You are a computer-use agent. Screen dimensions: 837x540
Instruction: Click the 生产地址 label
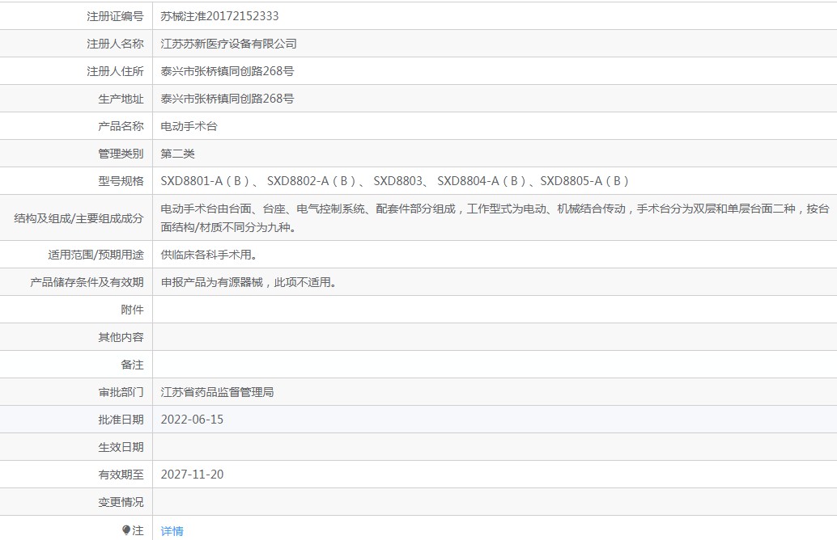point(121,99)
